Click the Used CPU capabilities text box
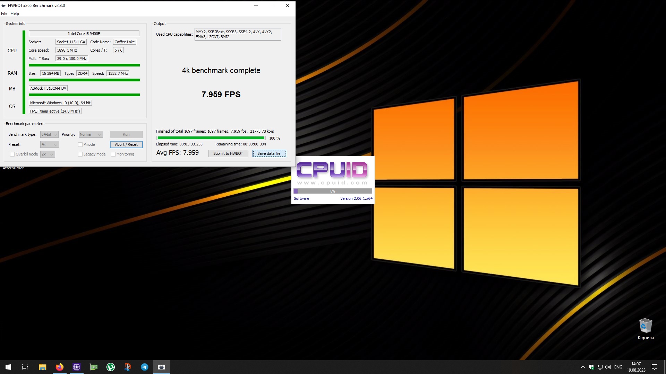The image size is (666, 374). point(238,34)
